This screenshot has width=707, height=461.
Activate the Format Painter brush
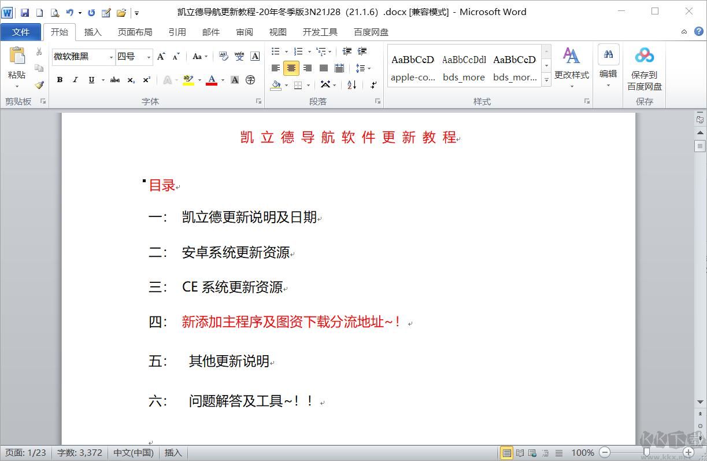coord(38,84)
